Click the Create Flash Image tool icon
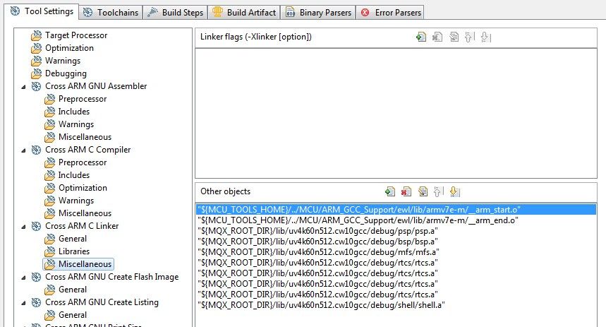The height and width of the screenshot is (327, 606). point(36,277)
